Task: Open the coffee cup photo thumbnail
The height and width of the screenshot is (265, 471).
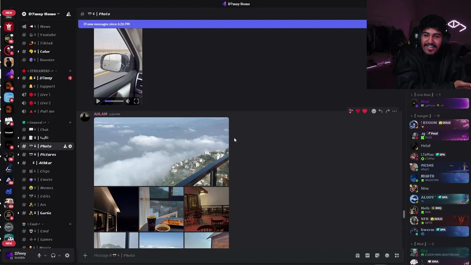Action: (161, 209)
